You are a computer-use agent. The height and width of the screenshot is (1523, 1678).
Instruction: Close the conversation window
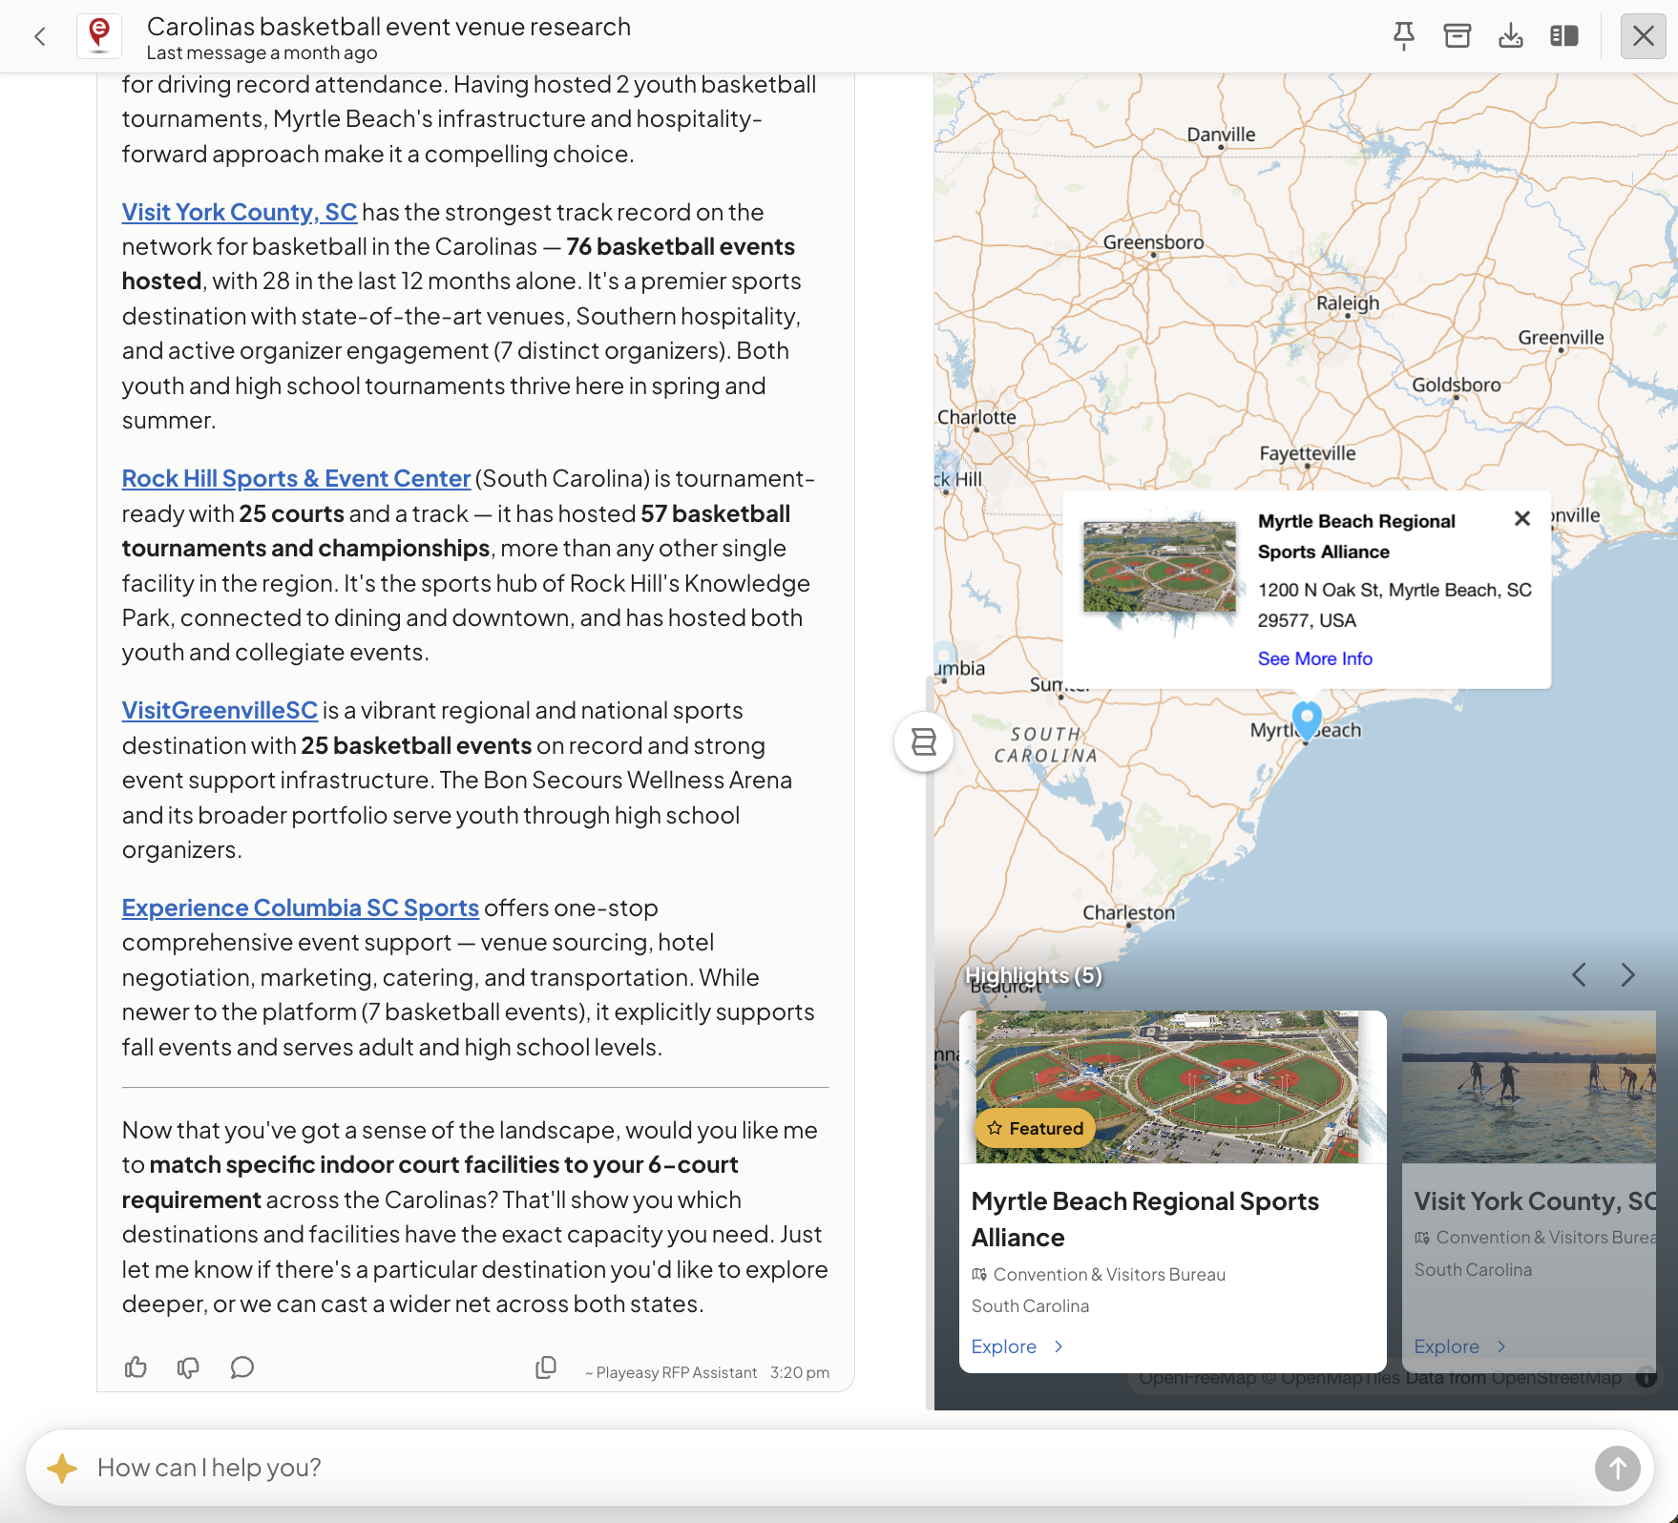[x=1644, y=36]
